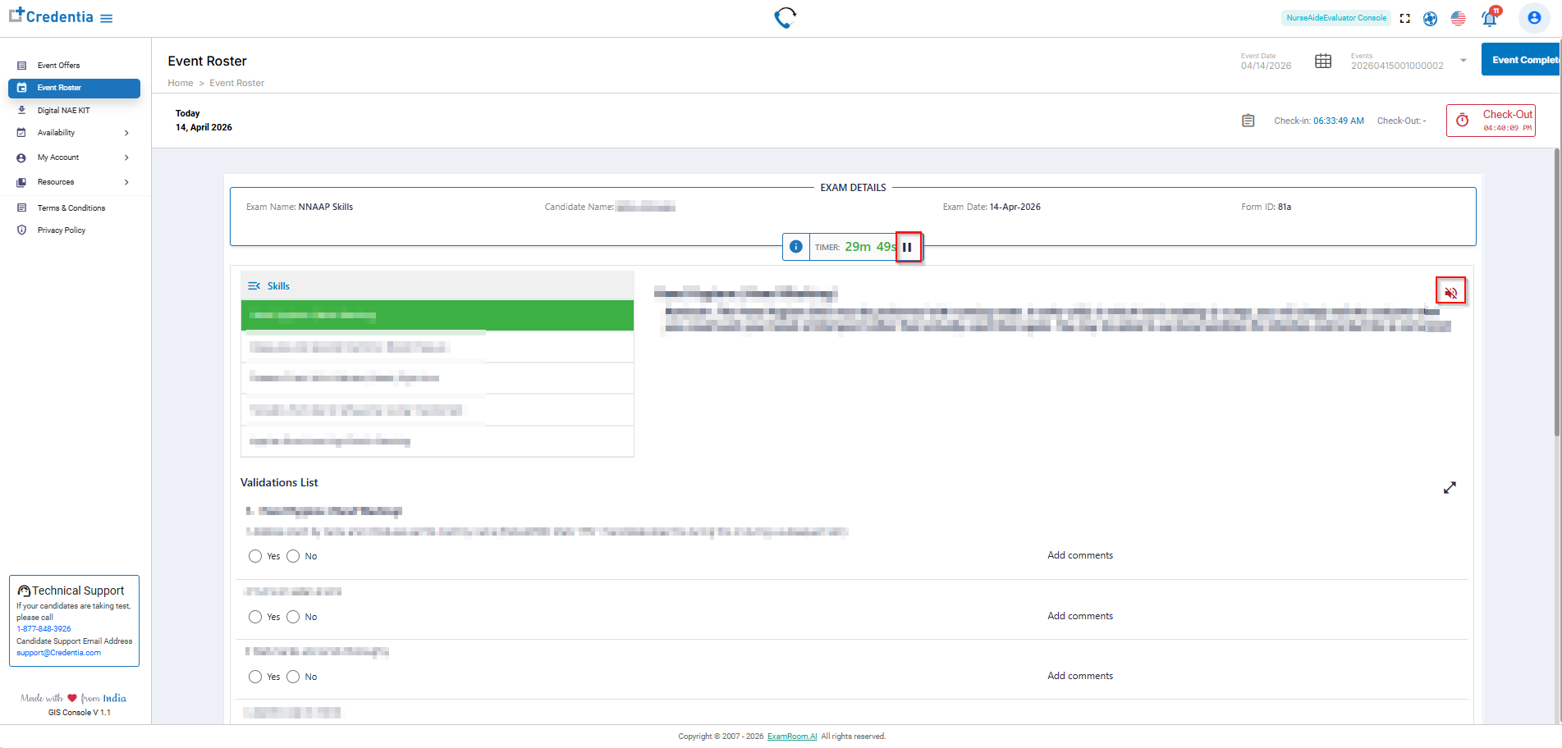Click the Privacy Policy shield icon
The width and height of the screenshot is (1562, 748).
[x=21, y=230]
